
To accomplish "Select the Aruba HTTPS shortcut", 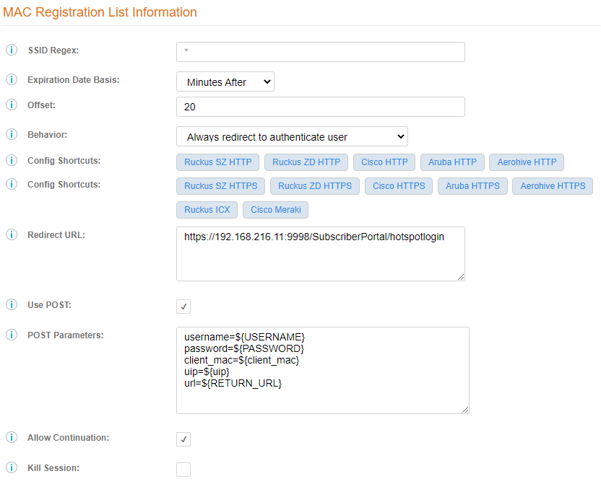I will [472, 186].
